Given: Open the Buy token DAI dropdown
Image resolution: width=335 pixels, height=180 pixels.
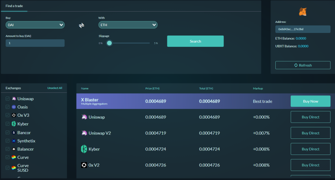Looking at the screenshot, I should tap(35, 25).
